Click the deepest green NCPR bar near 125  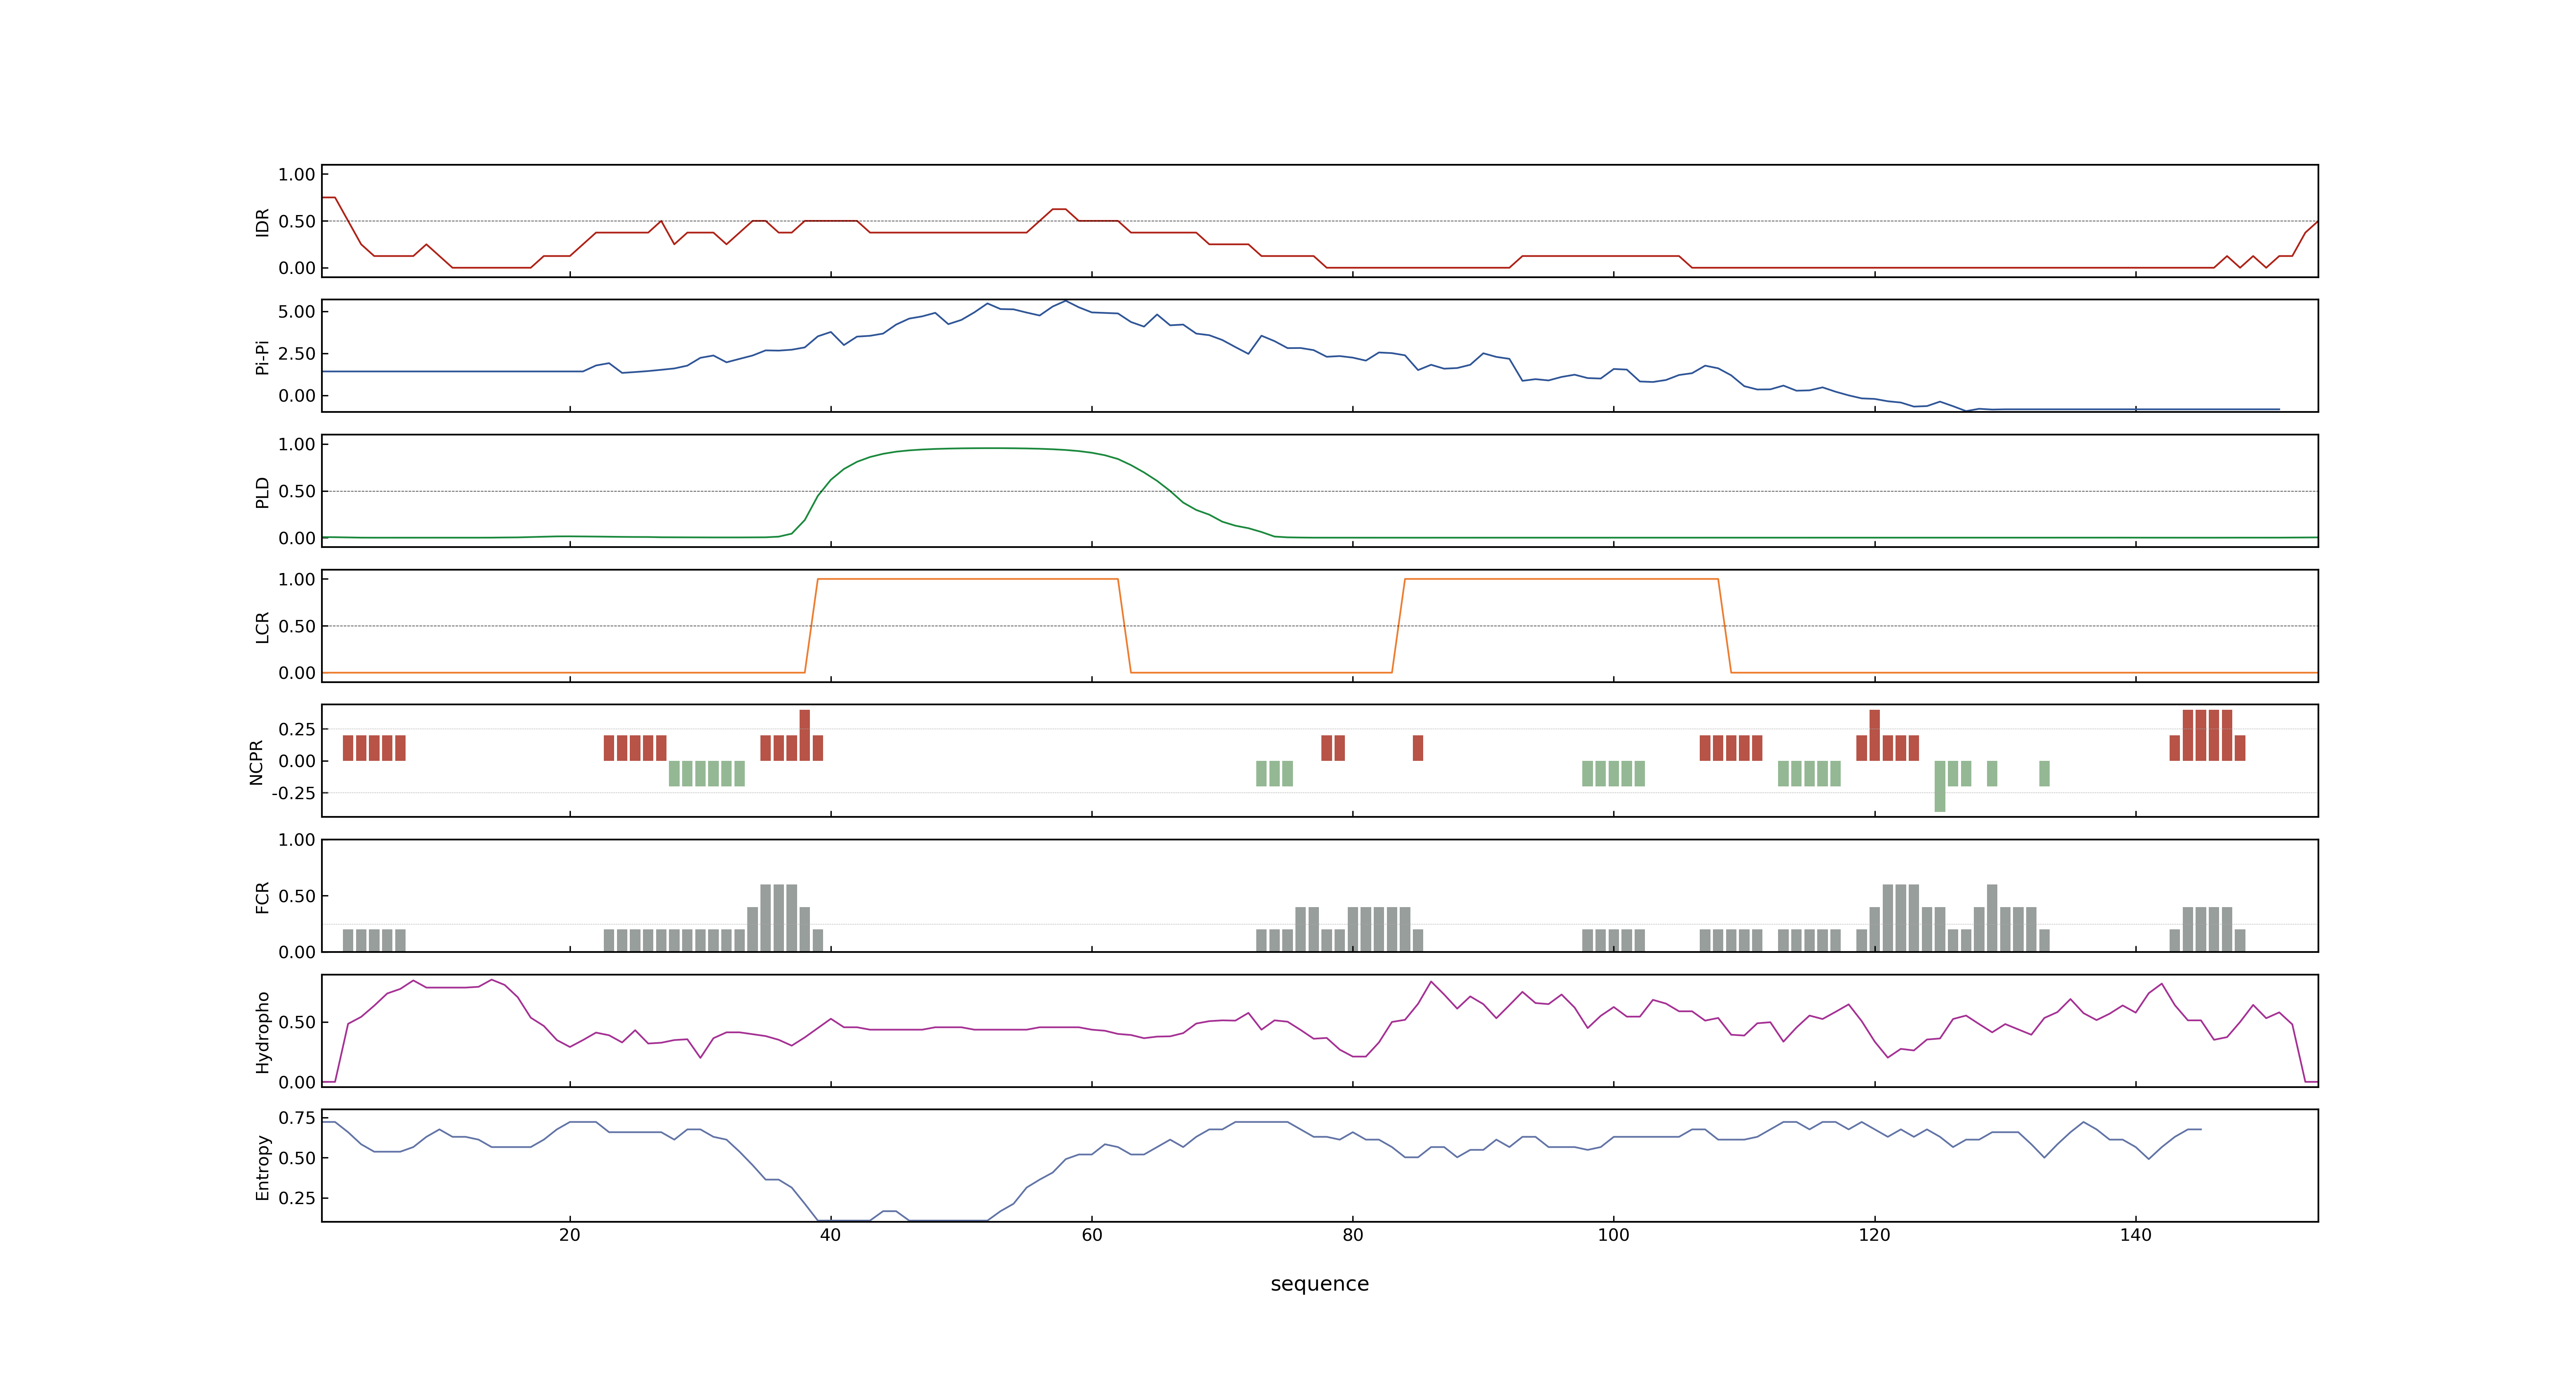click(1940, 786)
